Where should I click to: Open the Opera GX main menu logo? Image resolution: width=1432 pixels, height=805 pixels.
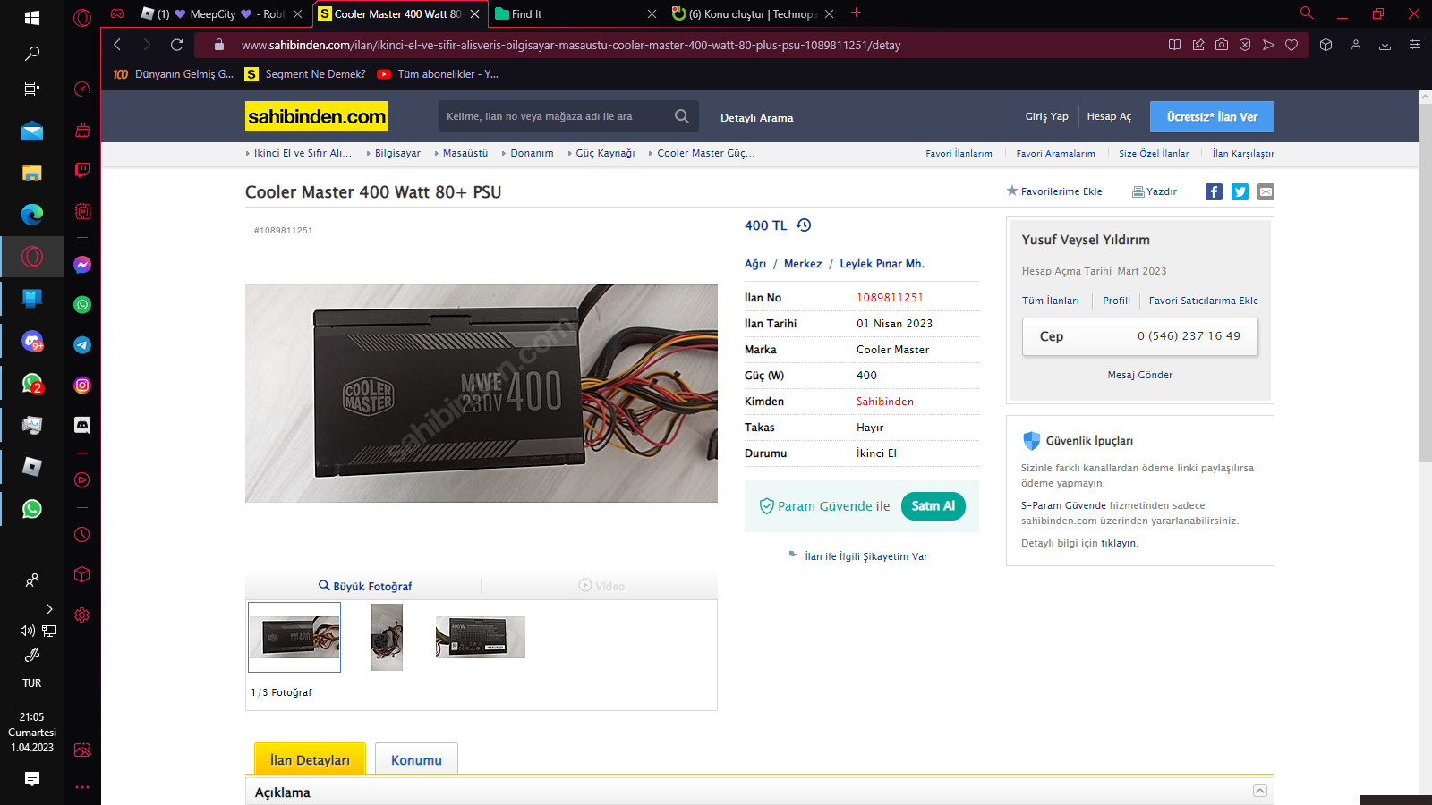click(x=82, y=17)
